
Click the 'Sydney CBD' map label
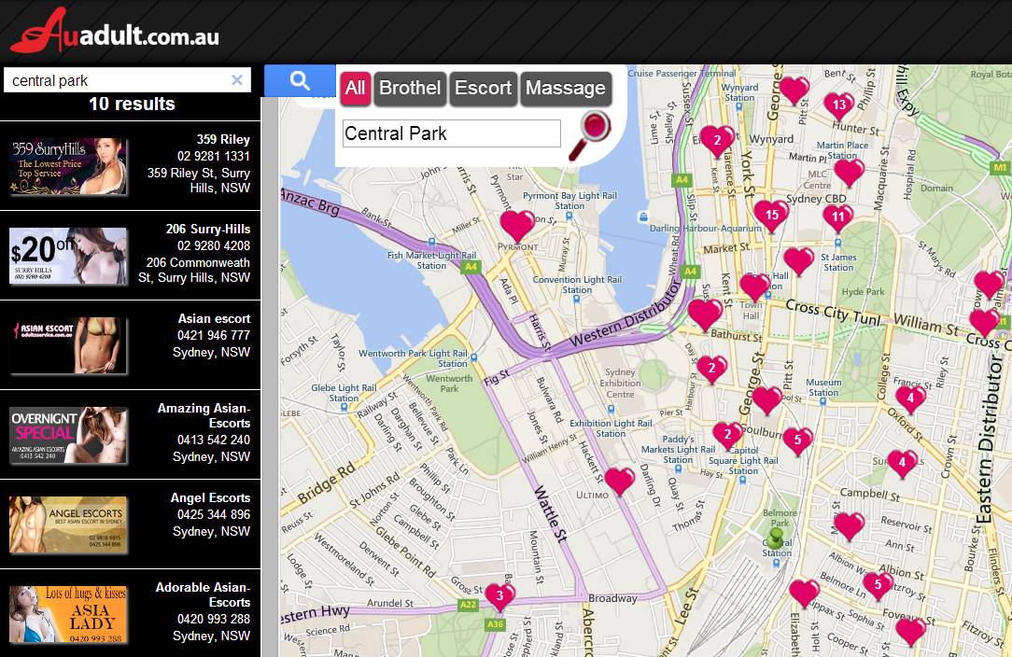(x=816, y=199)
